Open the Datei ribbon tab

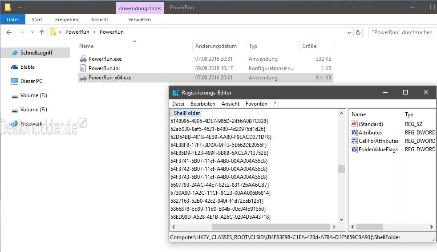(13, 20)
